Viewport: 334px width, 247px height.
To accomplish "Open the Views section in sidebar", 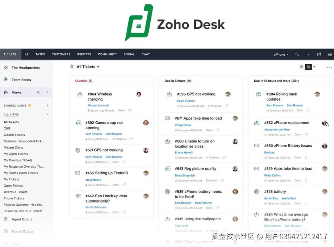I will tap(17, 92).
